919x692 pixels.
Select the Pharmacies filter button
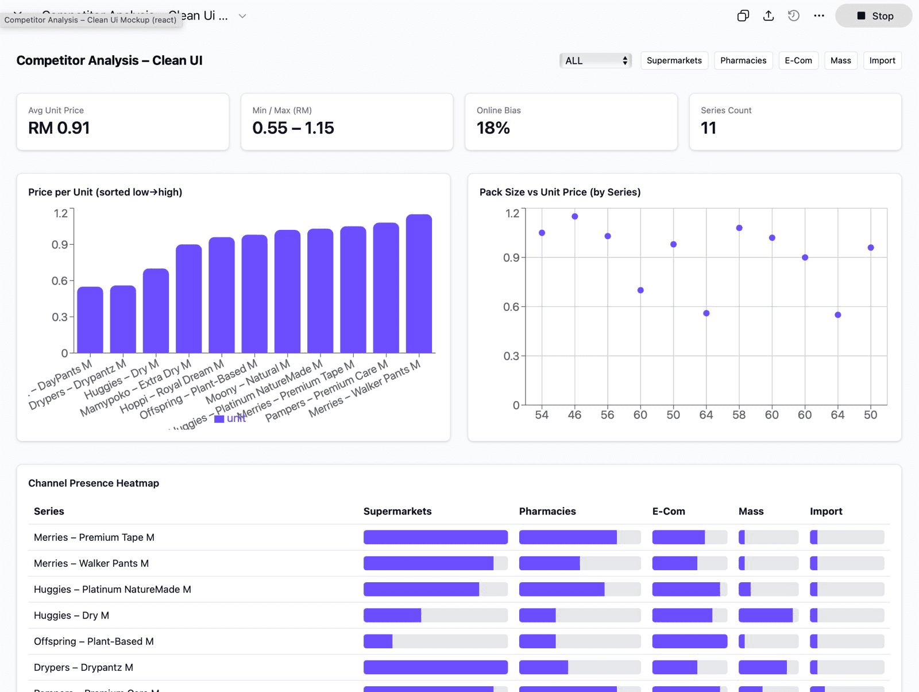(743, 60)
